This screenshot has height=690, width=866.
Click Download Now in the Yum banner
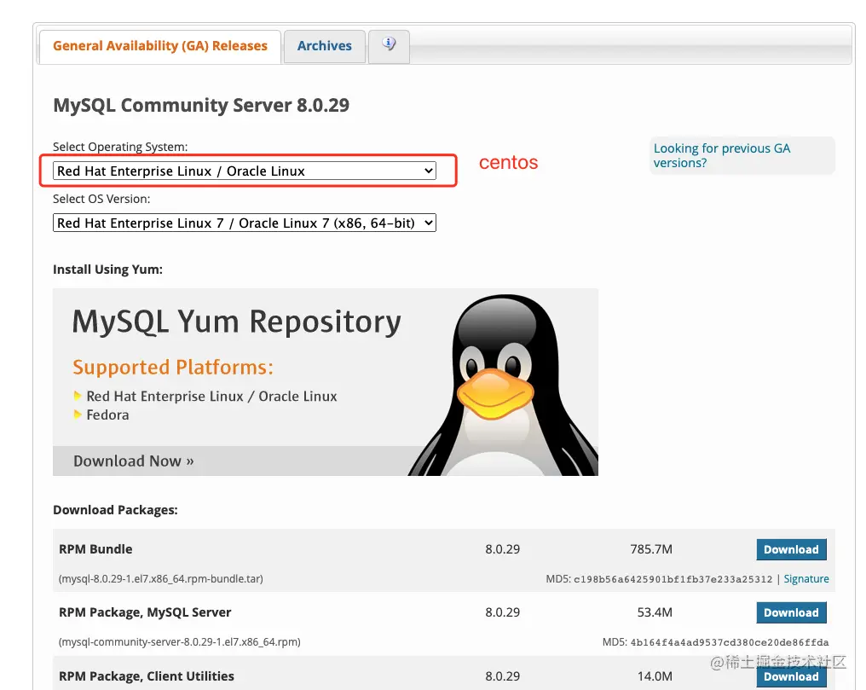[x=134, y=461]
